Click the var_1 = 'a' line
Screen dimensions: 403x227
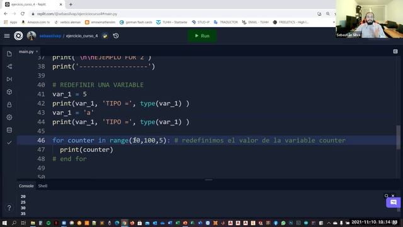[x=73, y=113]
